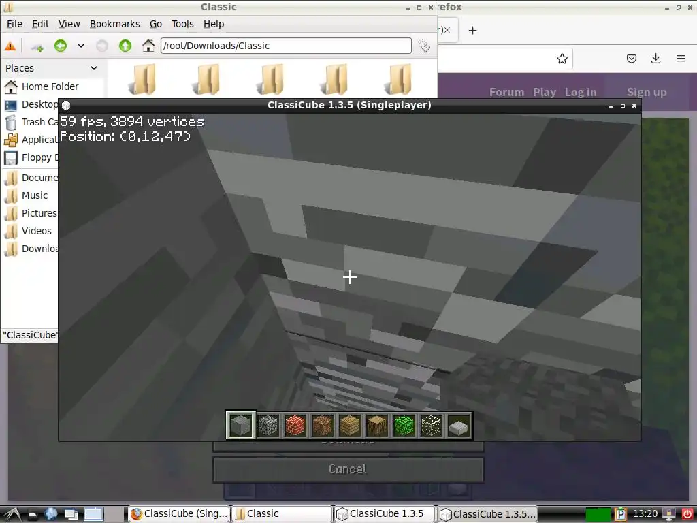Click the Cancel button below game window
Image resolution: width=697 pixels, height=523 pixels.
(348, 469)
